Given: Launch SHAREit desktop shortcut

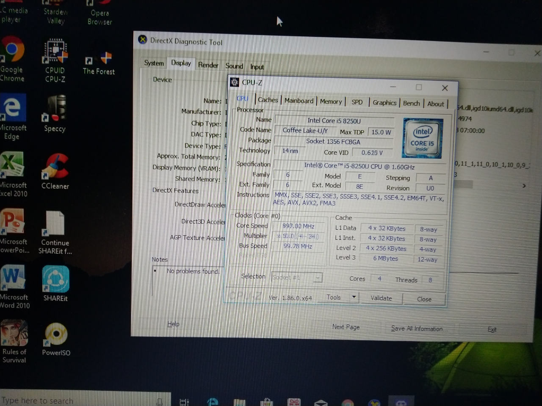Looking at the screenshot, I should (55, 284).
